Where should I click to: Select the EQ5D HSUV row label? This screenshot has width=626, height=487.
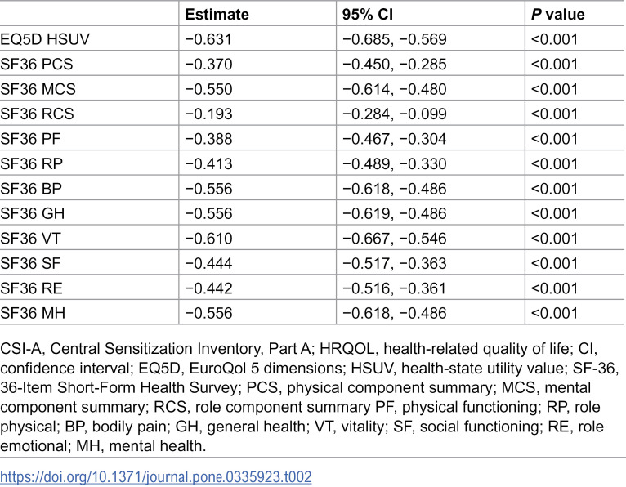pos(45,39)
